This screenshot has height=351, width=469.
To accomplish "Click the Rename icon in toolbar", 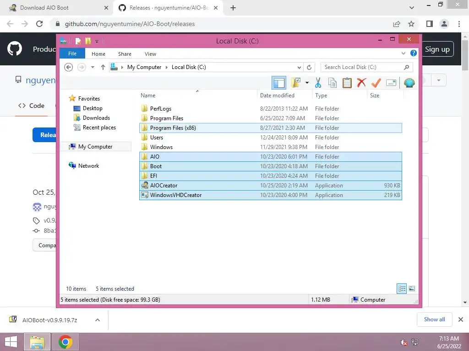I will click(x=391, y=83).
